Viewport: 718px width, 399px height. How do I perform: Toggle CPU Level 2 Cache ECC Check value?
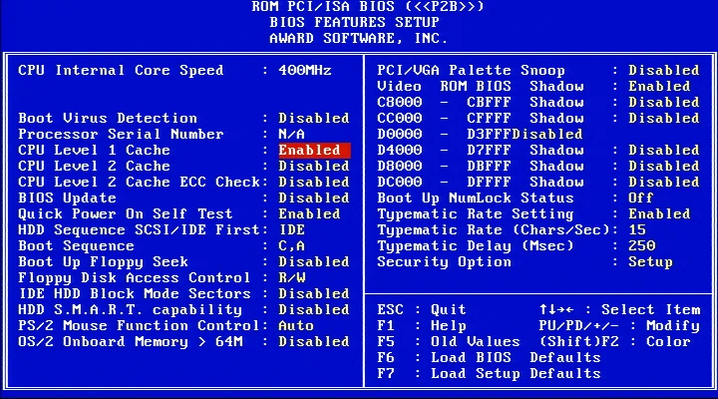coord(314,182)
